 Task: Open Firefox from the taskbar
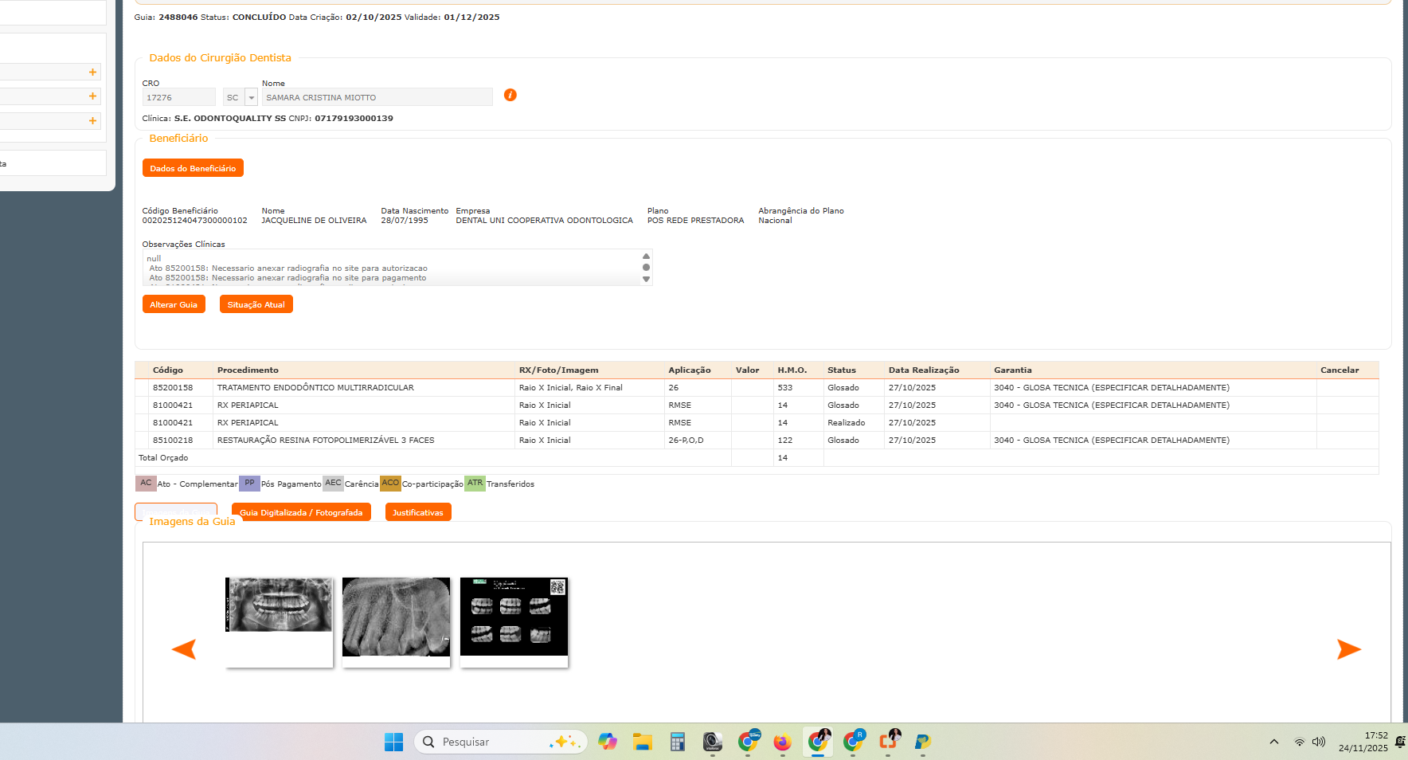782,742
